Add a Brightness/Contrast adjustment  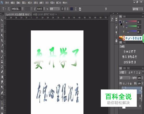(124, 51)
